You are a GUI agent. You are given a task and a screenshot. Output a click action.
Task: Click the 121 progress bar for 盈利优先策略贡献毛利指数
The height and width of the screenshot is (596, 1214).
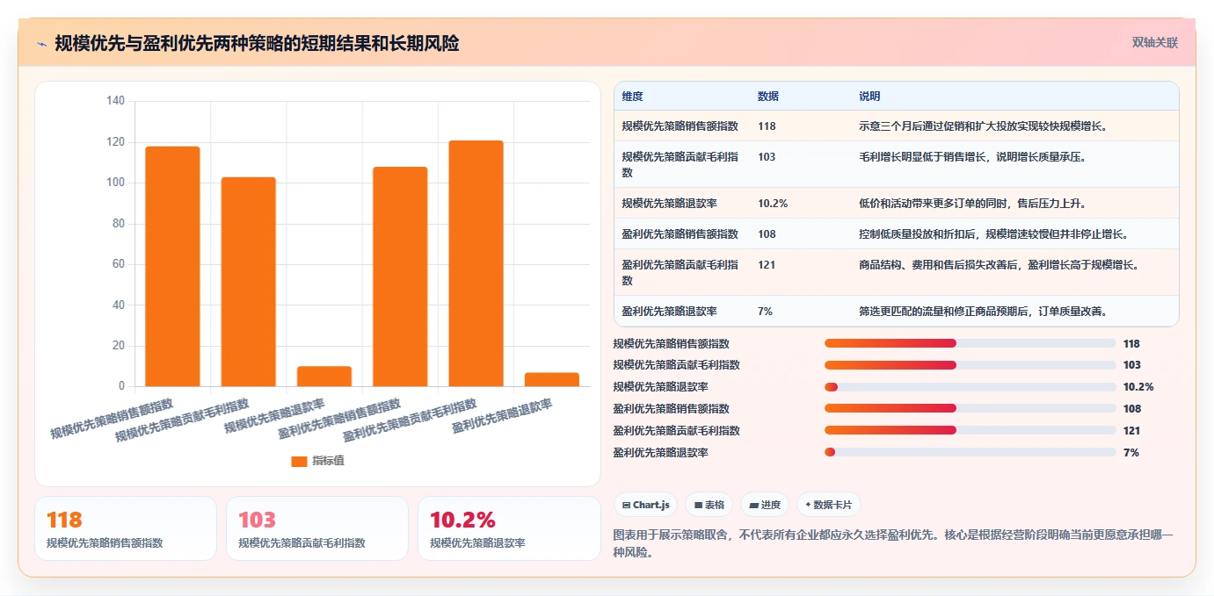point(970,430)
